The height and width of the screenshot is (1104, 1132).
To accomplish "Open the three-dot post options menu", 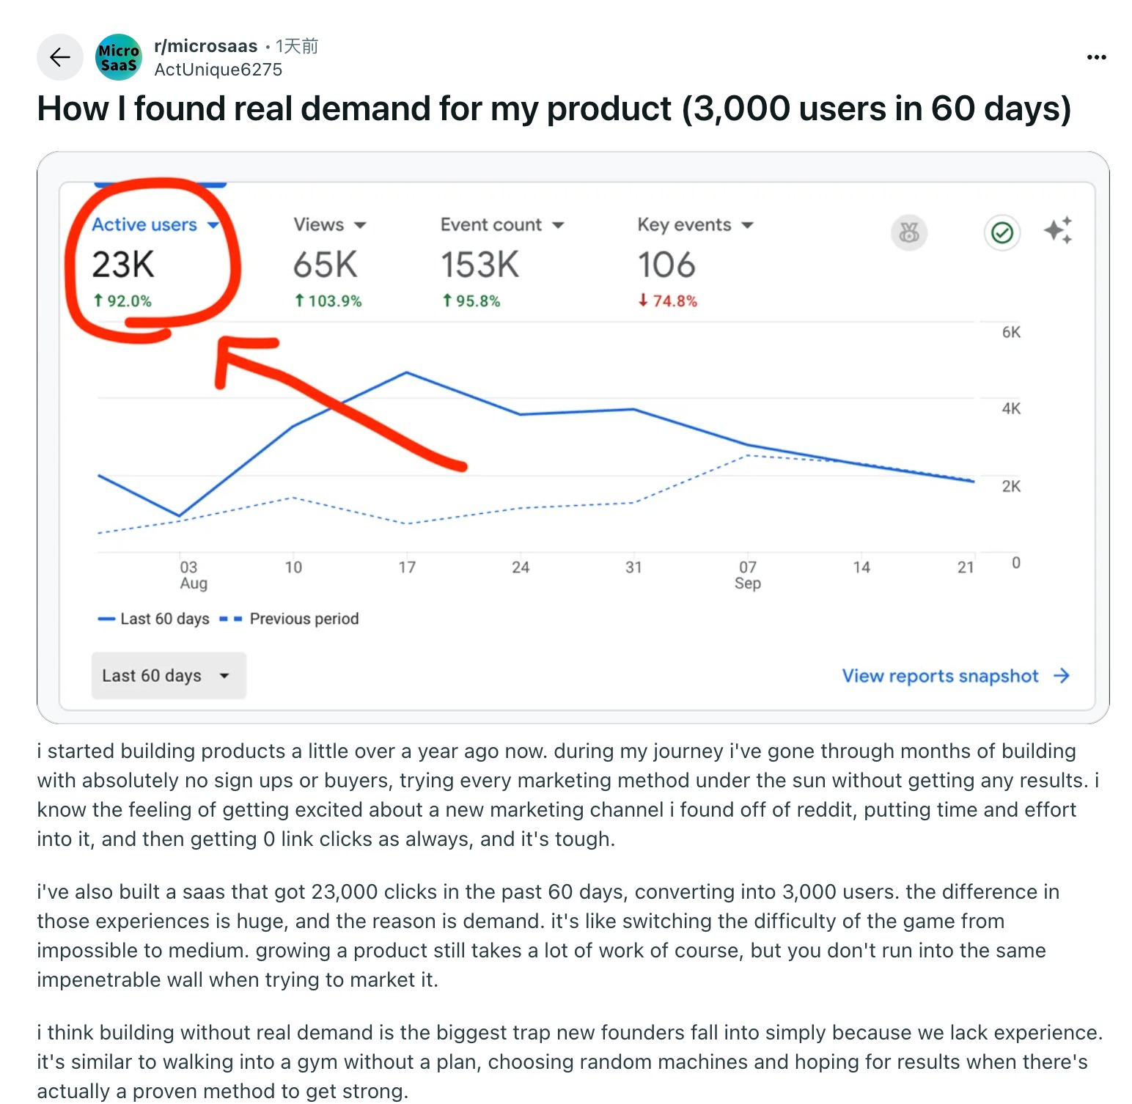I will 1096,57.
